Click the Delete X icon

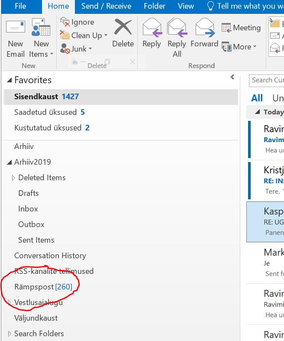123,27
